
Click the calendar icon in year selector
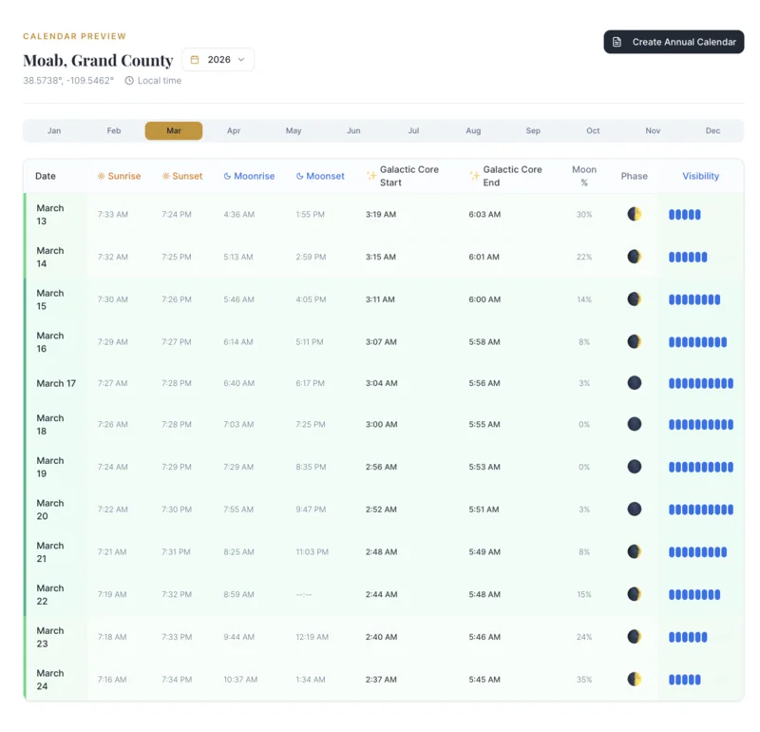[x=195, y=60]
